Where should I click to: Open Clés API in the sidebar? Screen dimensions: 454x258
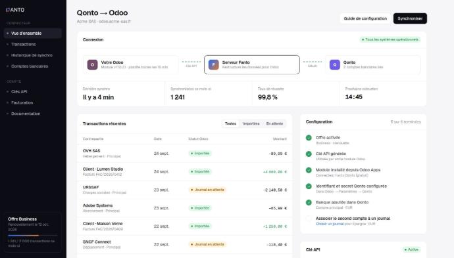33,92
